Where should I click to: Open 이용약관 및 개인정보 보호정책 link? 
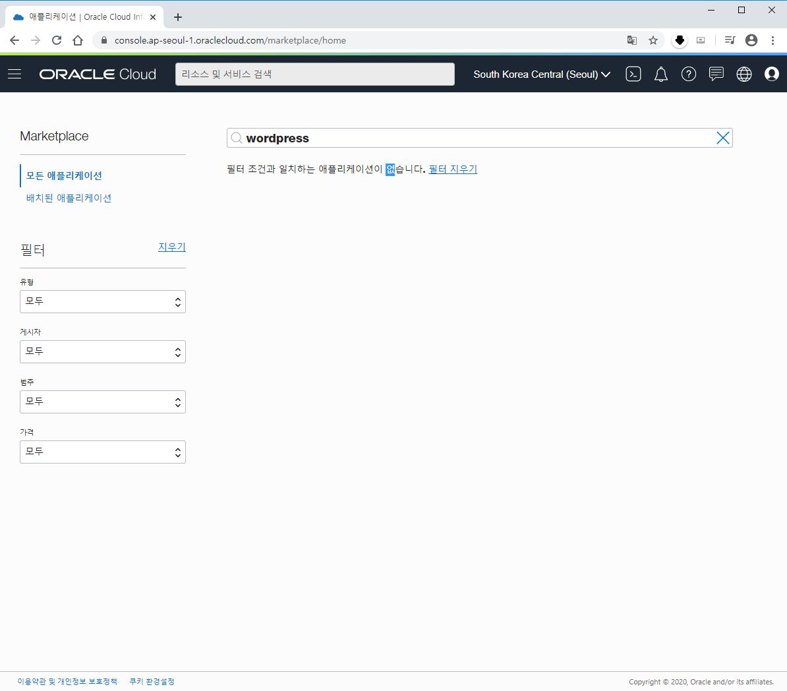[67, 682]
